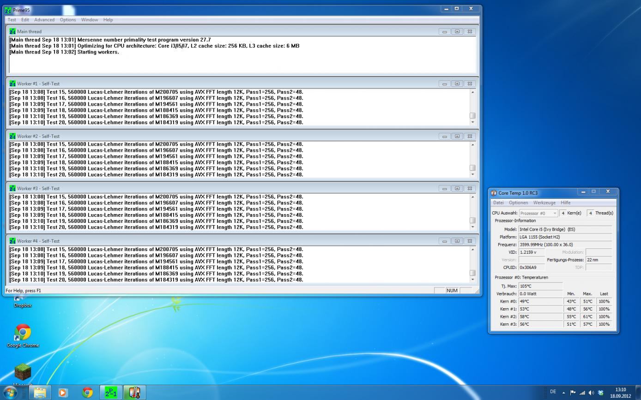Open Windows Explorer from the taskbar
This screenshot has height=400, width=641.
pos(40,393)
